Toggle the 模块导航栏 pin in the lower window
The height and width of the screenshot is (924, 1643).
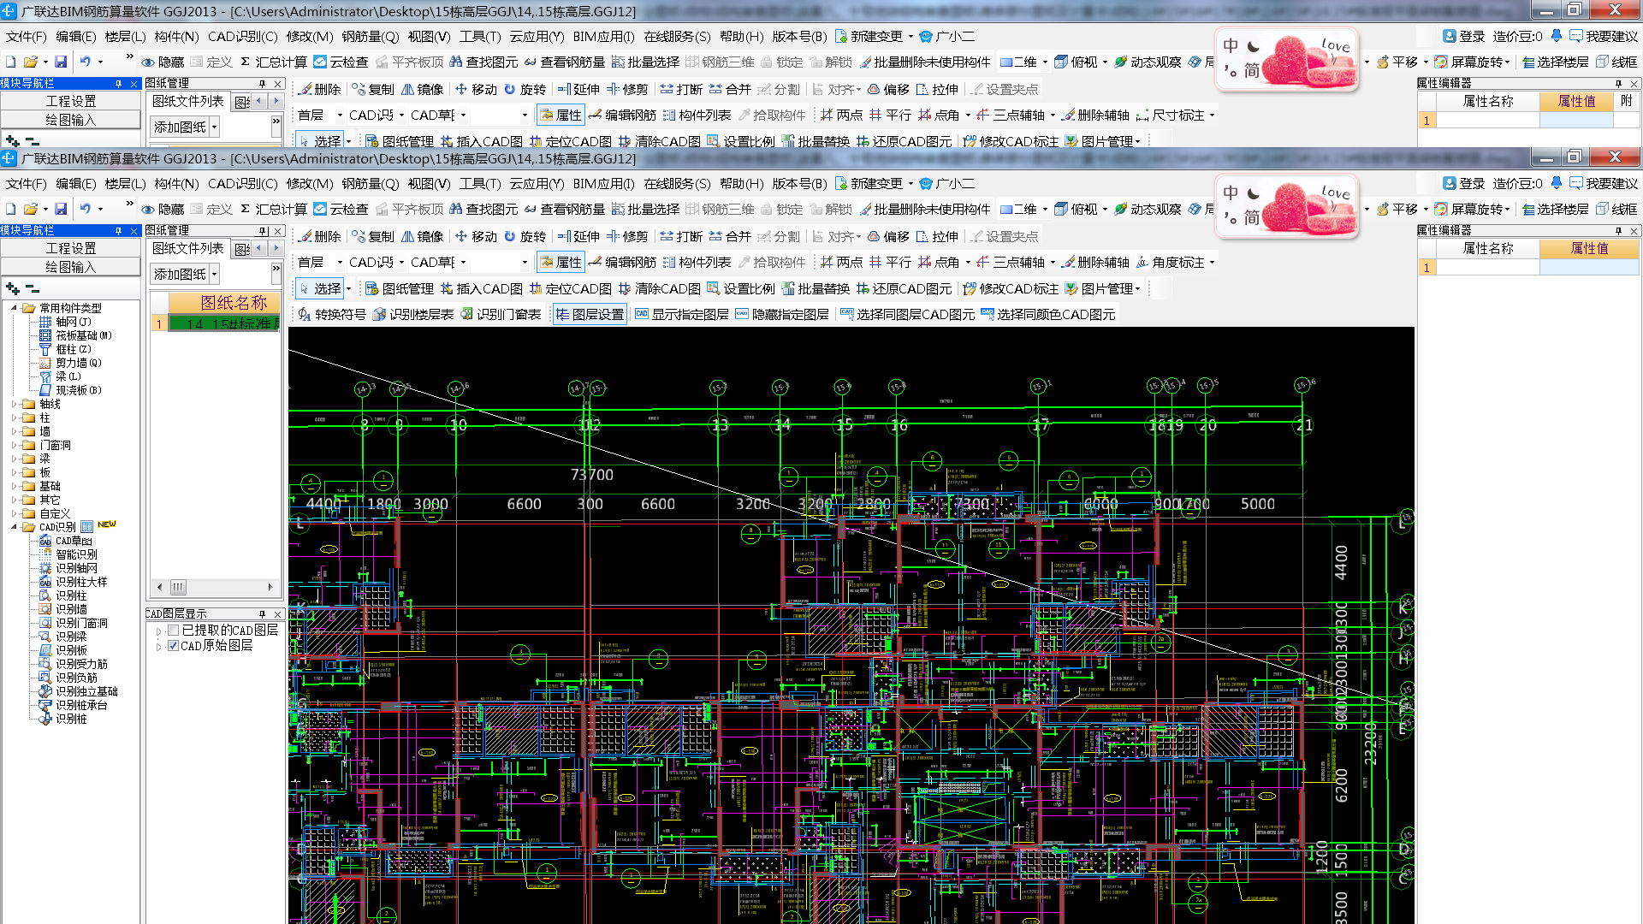[118, 231]
